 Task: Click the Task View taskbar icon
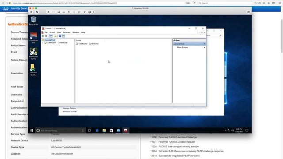point(89,130)
